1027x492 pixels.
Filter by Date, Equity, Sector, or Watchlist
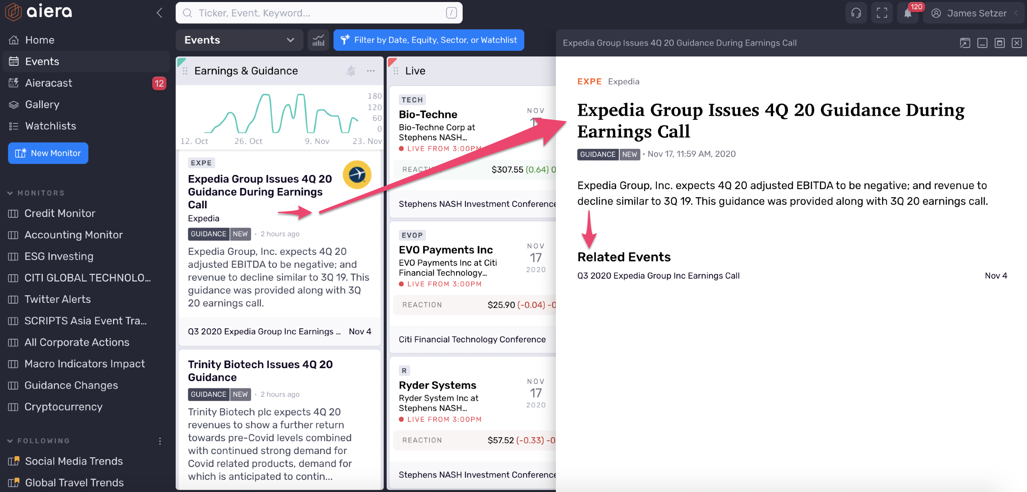click(x=429, y=40)
